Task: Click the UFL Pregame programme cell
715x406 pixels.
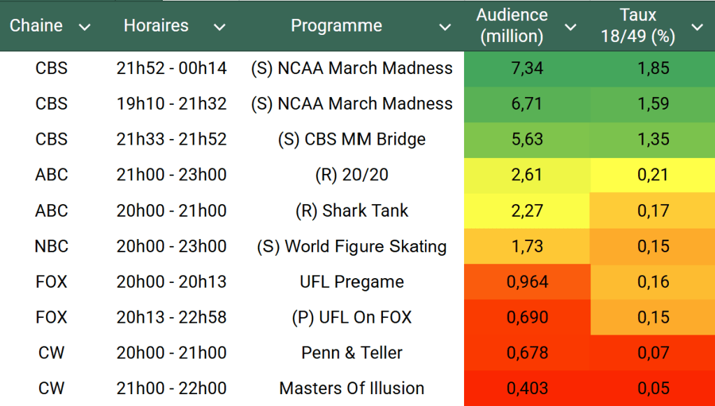Action: 352,282
